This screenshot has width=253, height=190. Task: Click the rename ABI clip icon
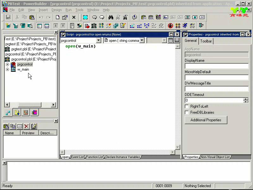(x=20, y=126)
